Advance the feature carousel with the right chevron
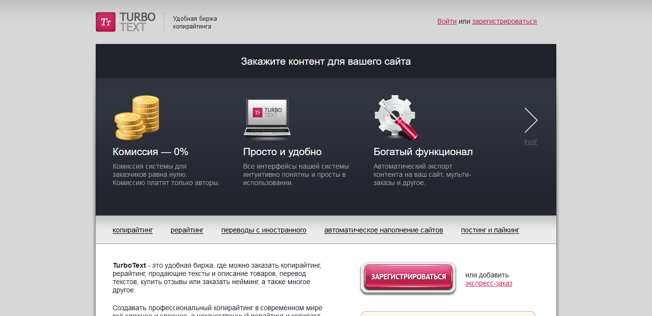This screenshot has width=652, height=316. (531, 120)
